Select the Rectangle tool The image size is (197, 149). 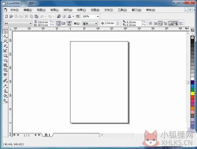click(5, 56)
